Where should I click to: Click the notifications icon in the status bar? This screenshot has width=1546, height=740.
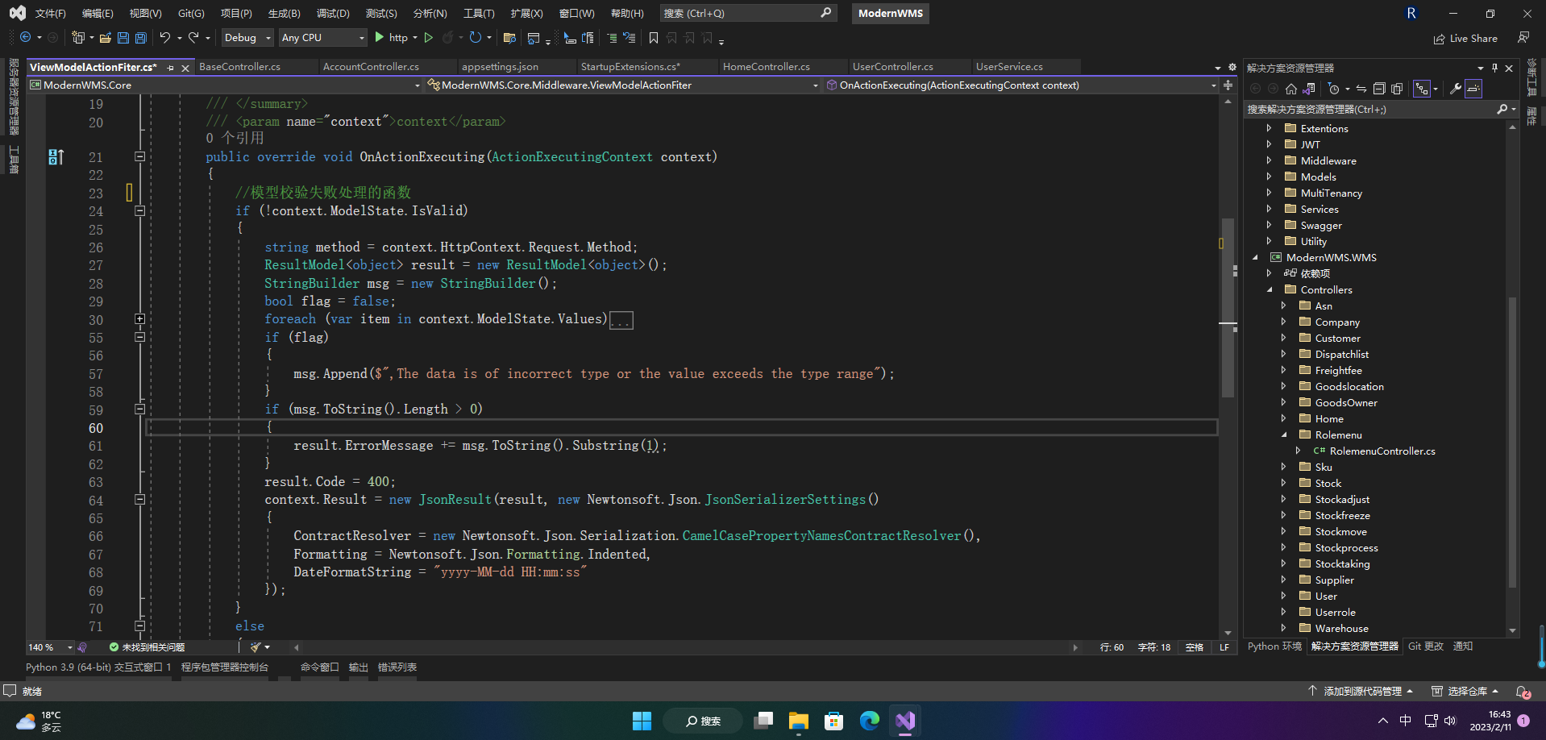point(1523,692)
